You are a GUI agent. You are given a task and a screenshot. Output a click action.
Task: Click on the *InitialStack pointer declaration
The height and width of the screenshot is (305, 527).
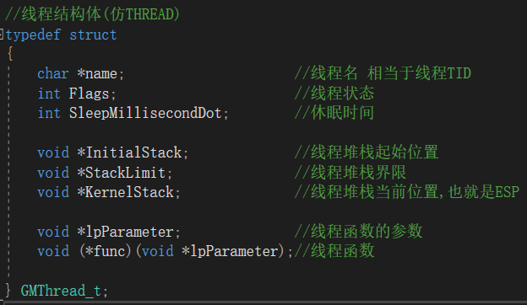[x=129, y=152]
